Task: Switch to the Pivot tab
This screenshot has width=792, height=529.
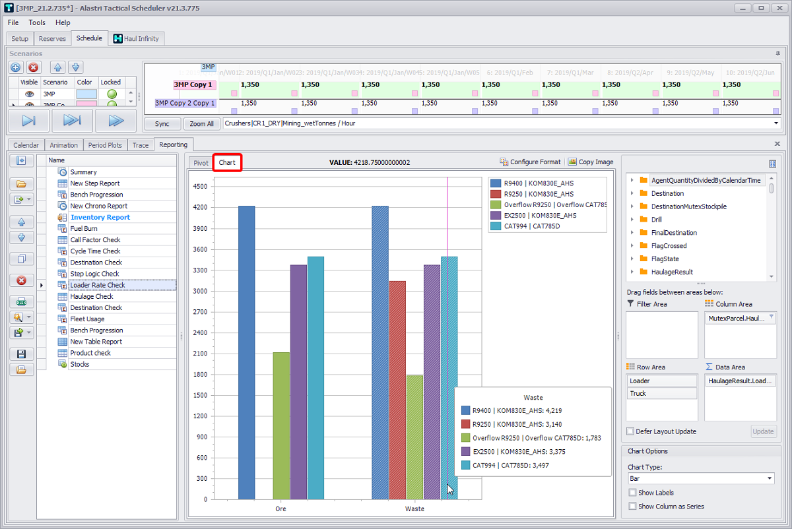Action: pyautogui.click(x=201, y=163)
